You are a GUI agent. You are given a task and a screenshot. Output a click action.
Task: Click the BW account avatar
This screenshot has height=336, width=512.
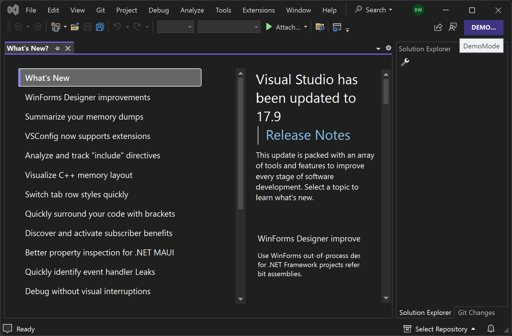418,10
